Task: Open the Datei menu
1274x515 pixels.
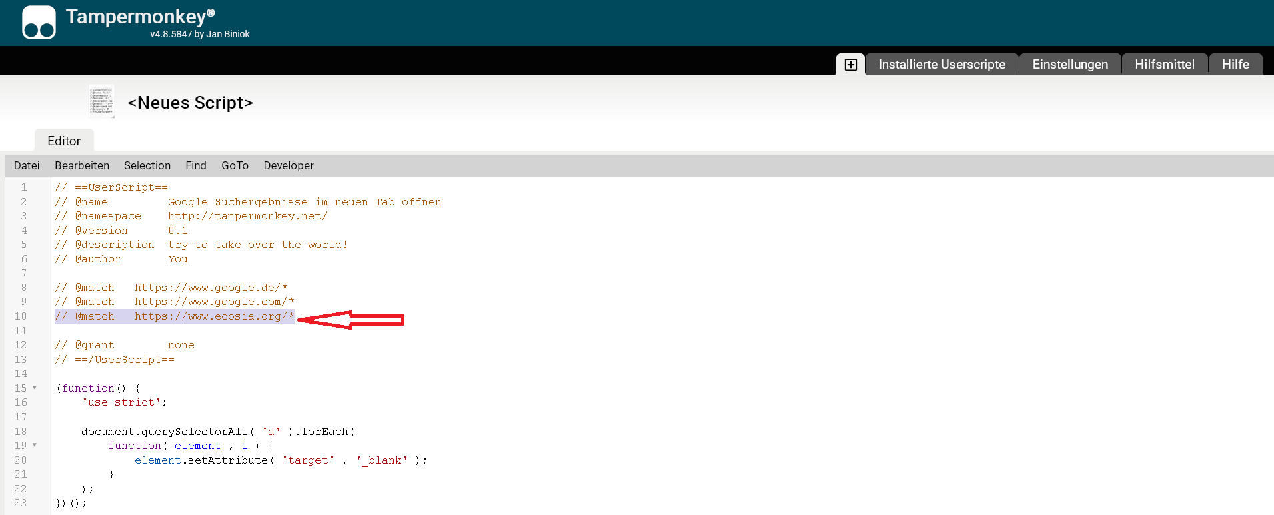Action: tap(27, 165)
